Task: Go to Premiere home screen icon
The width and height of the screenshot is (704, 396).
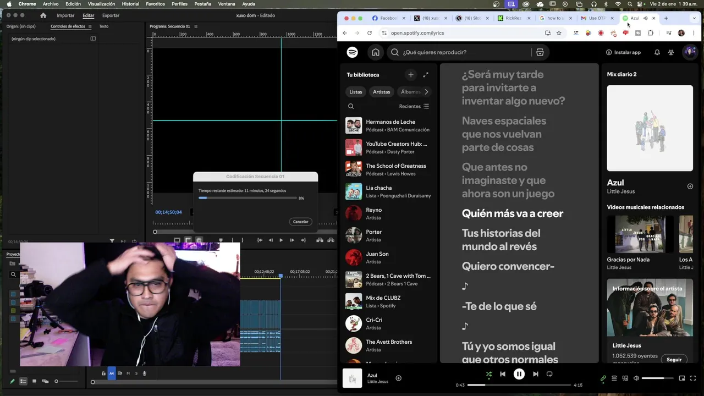Action: coord(43,15)
